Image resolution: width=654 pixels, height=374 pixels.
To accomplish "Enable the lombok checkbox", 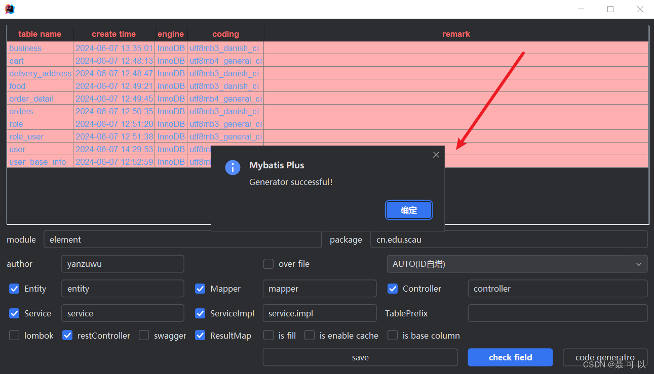I will click(x=14, y=336).
